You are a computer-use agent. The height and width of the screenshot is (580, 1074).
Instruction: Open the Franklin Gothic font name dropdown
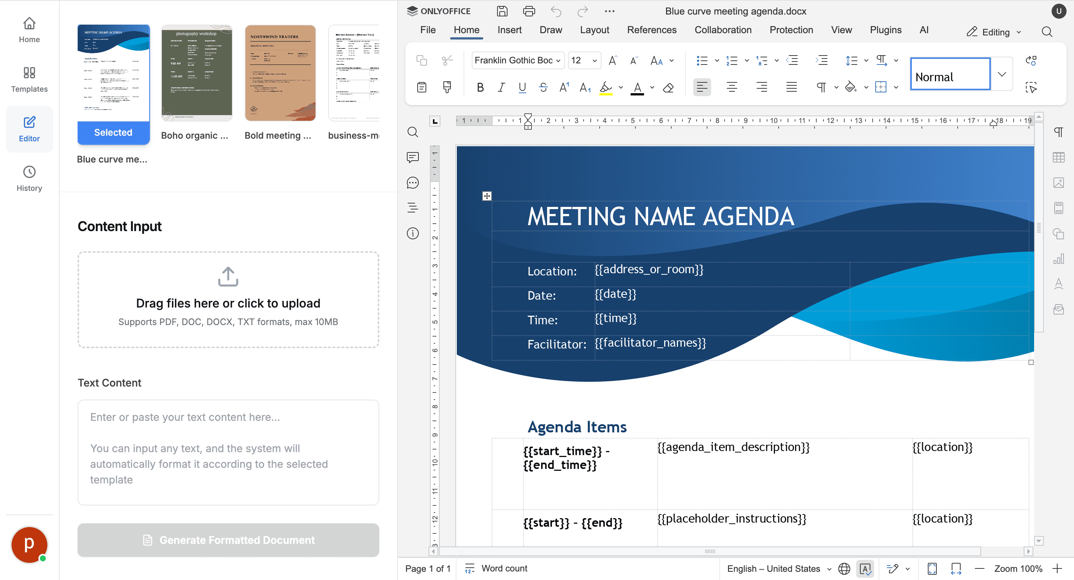coord(558,61)
